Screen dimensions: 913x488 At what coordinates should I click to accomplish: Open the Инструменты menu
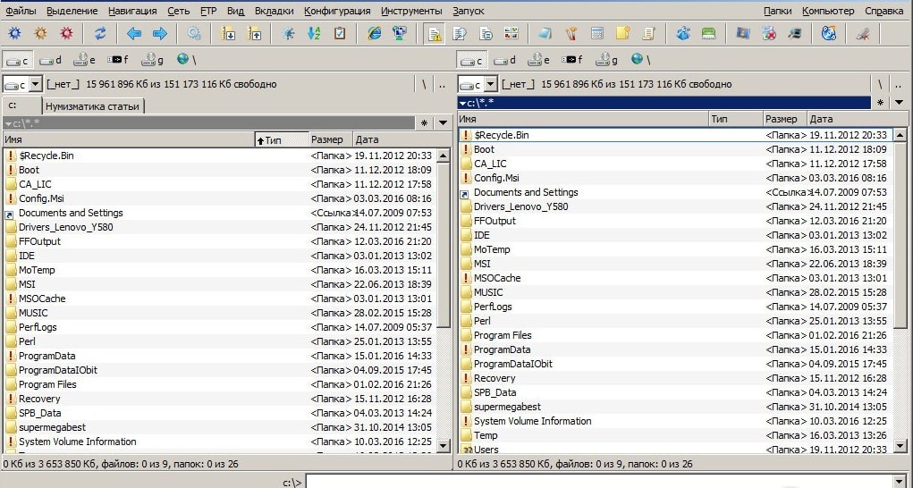pyautogui.click(x=411, y=11)
